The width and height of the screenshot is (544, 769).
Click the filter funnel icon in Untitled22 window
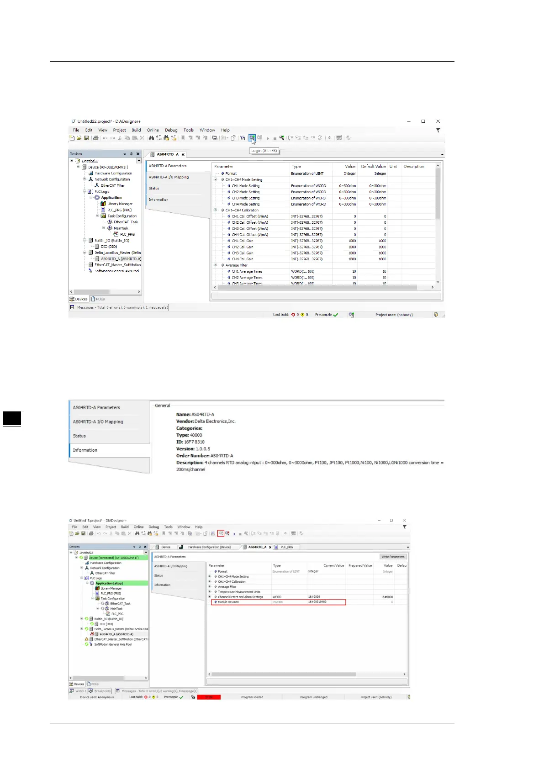tap(438, 130)
